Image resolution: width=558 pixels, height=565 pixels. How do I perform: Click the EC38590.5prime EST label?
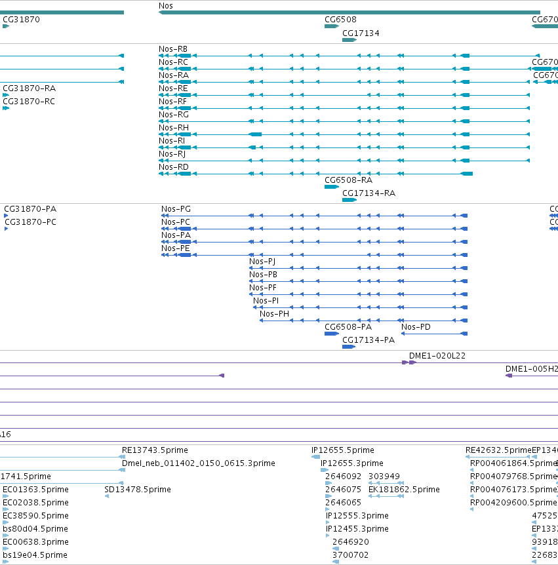pyautogui.click(x=35, y=516)
